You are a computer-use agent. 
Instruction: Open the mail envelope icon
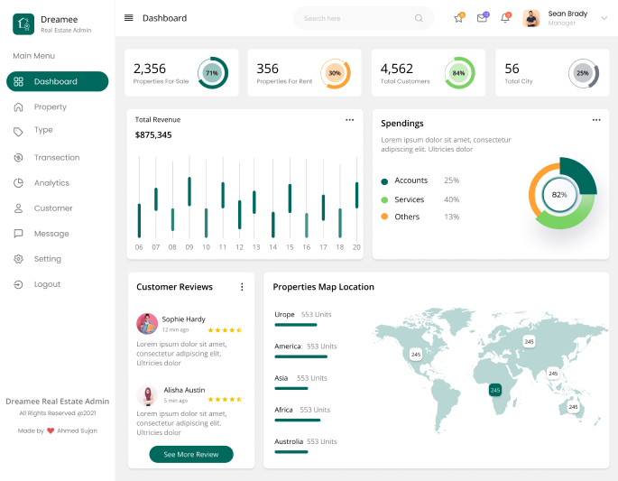(482, 18)
